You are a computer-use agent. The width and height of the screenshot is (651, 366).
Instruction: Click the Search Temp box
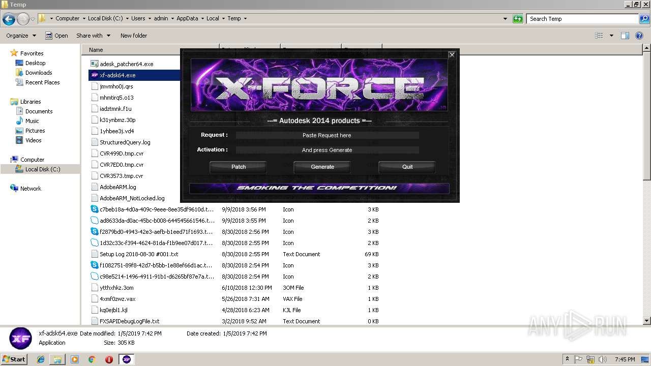click(583, 19)
